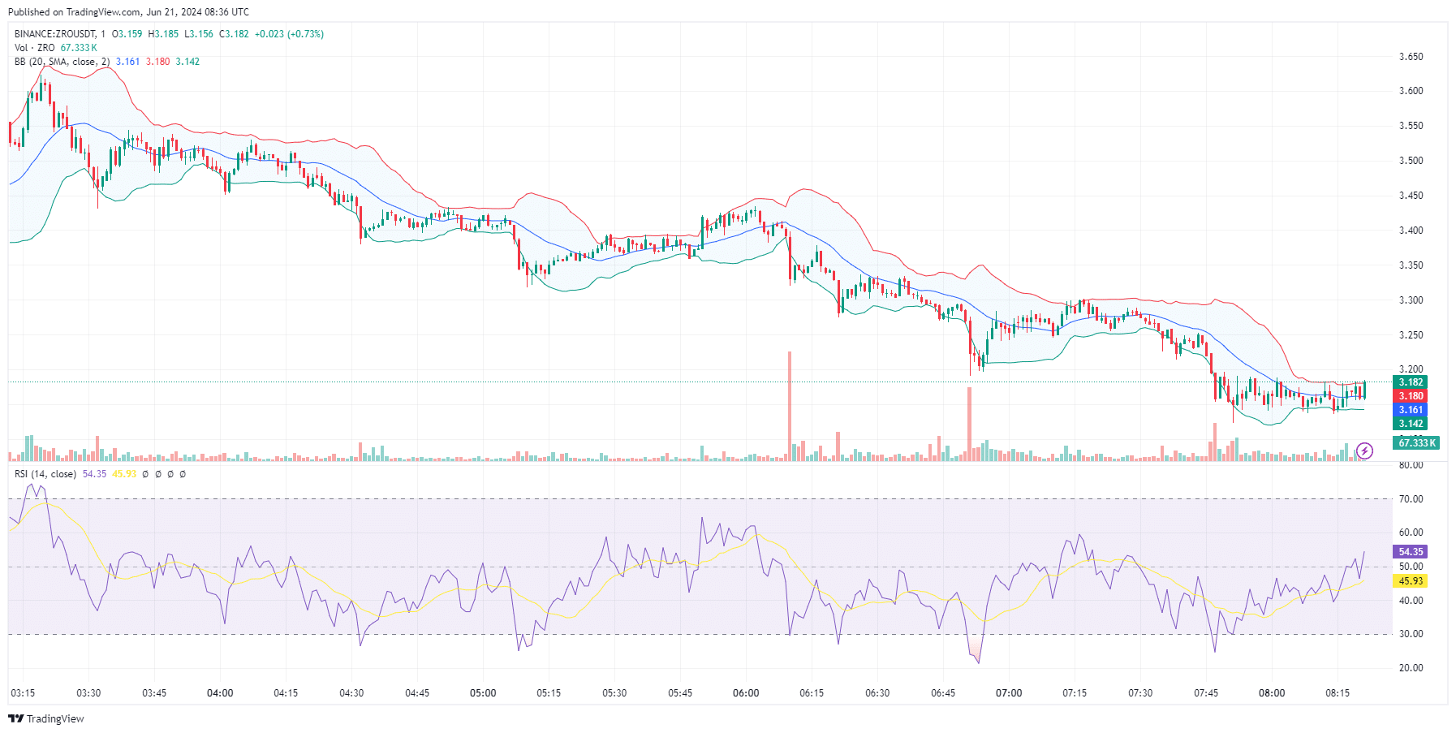Click the 70.00 RSI axis label
This screenshot has height=733, width=1456.
[1411, 499]
